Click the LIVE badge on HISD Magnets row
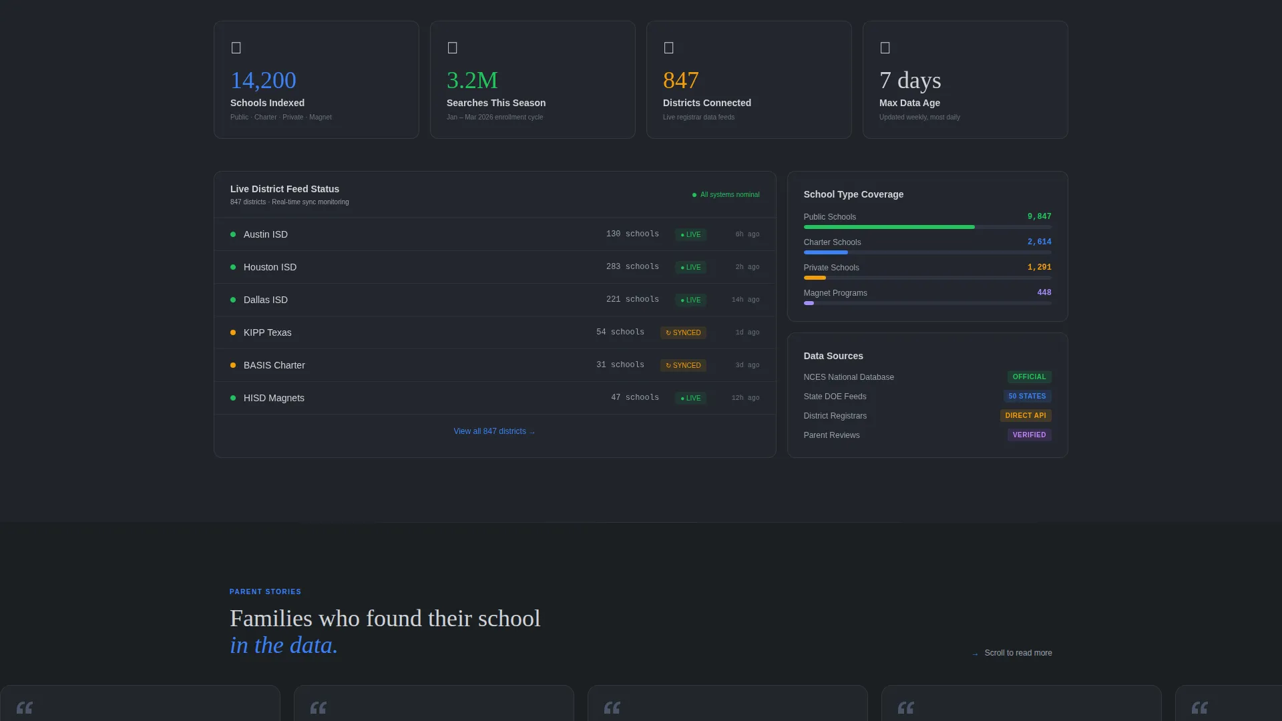This screenshot has height=721, width=1282. (x=690, y=398)
